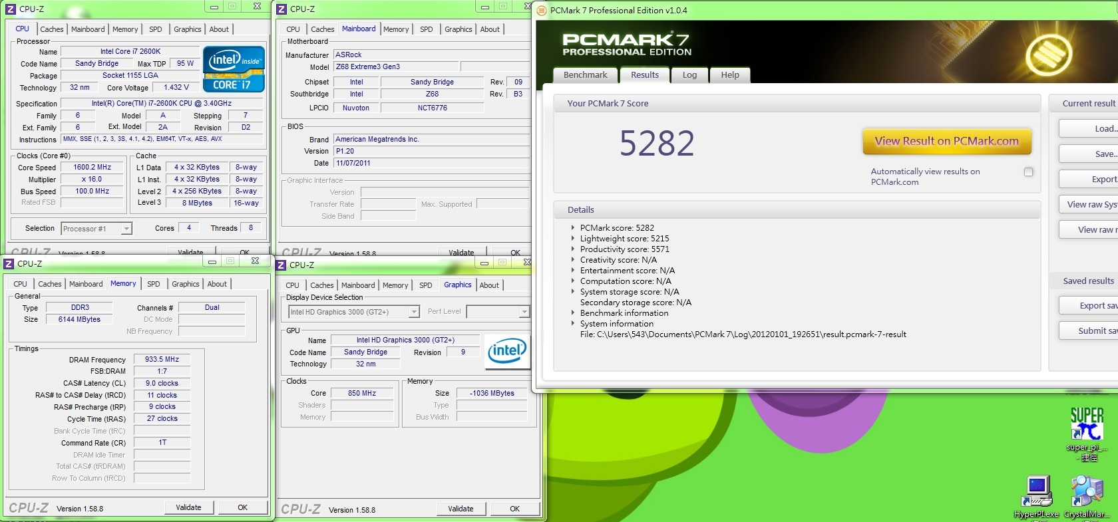This screenshot has height=522, width=1118.
Task: Click the GPU Core 850 MHz field
Action: coord(362,393)
